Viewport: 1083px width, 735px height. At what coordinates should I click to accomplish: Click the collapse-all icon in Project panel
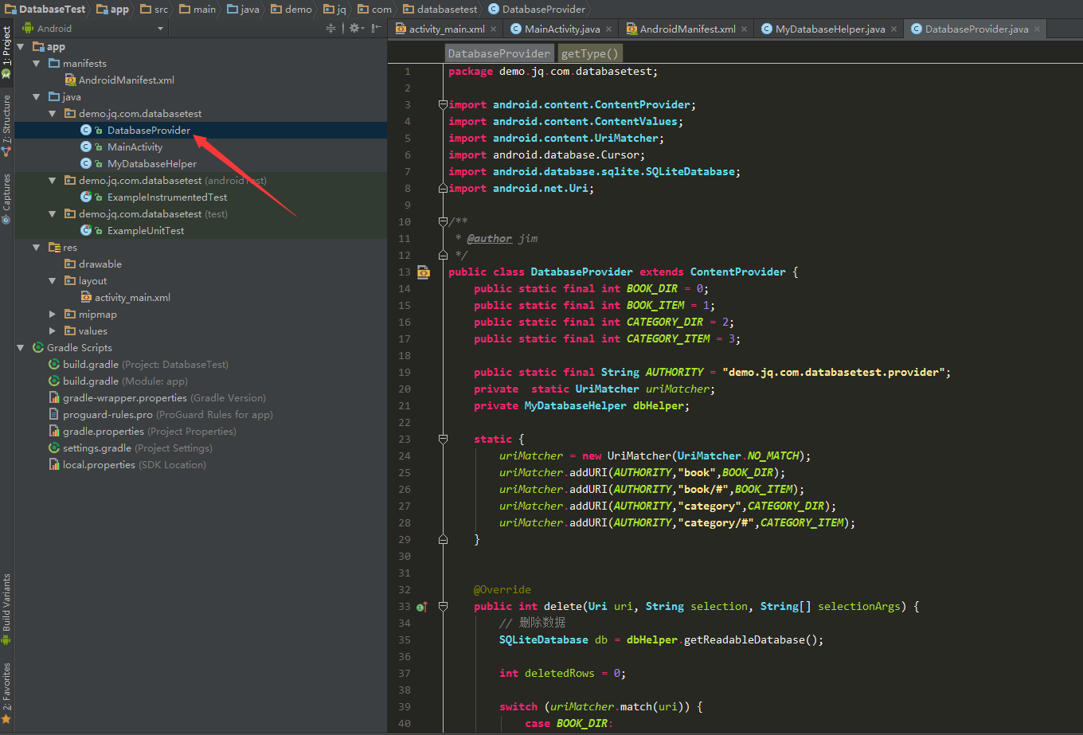coord(331,28)
